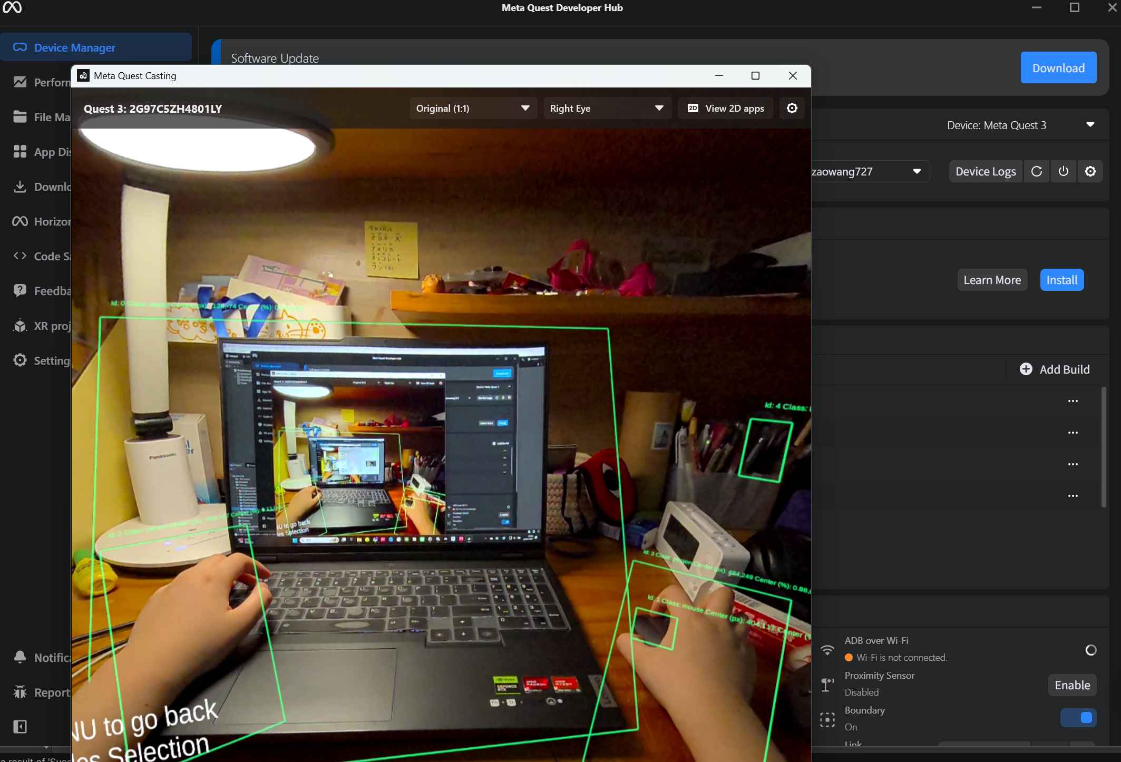Collapse the sidebar panel icon
Image resolution: width=1121 pixels, height=762 pixels.
coord(20,727)
